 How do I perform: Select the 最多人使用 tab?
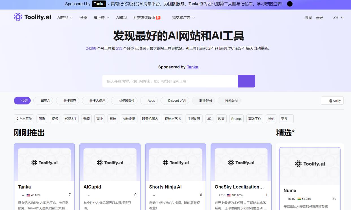tap(95, 100)
